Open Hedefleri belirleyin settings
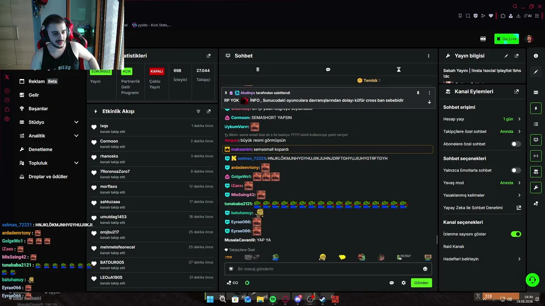The image size is (545, 306). [x=482, y=259]
